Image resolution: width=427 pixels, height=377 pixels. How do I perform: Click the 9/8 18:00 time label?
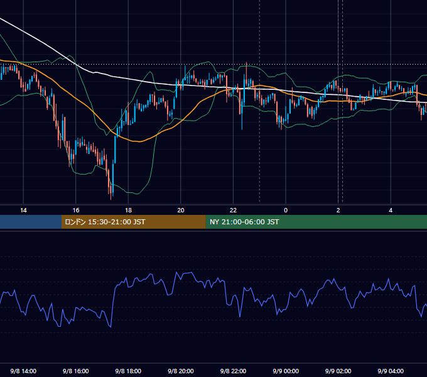pyautogui.click(x=128, y=371)
